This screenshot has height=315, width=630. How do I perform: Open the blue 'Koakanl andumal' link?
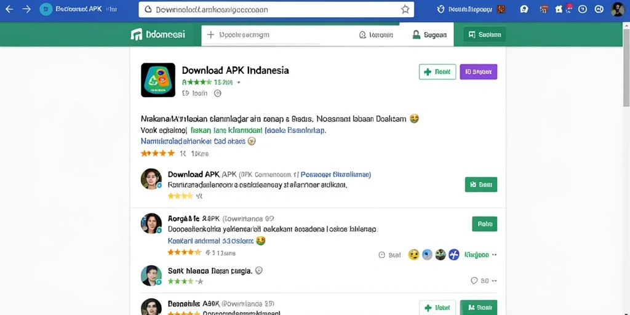[210, 241]
